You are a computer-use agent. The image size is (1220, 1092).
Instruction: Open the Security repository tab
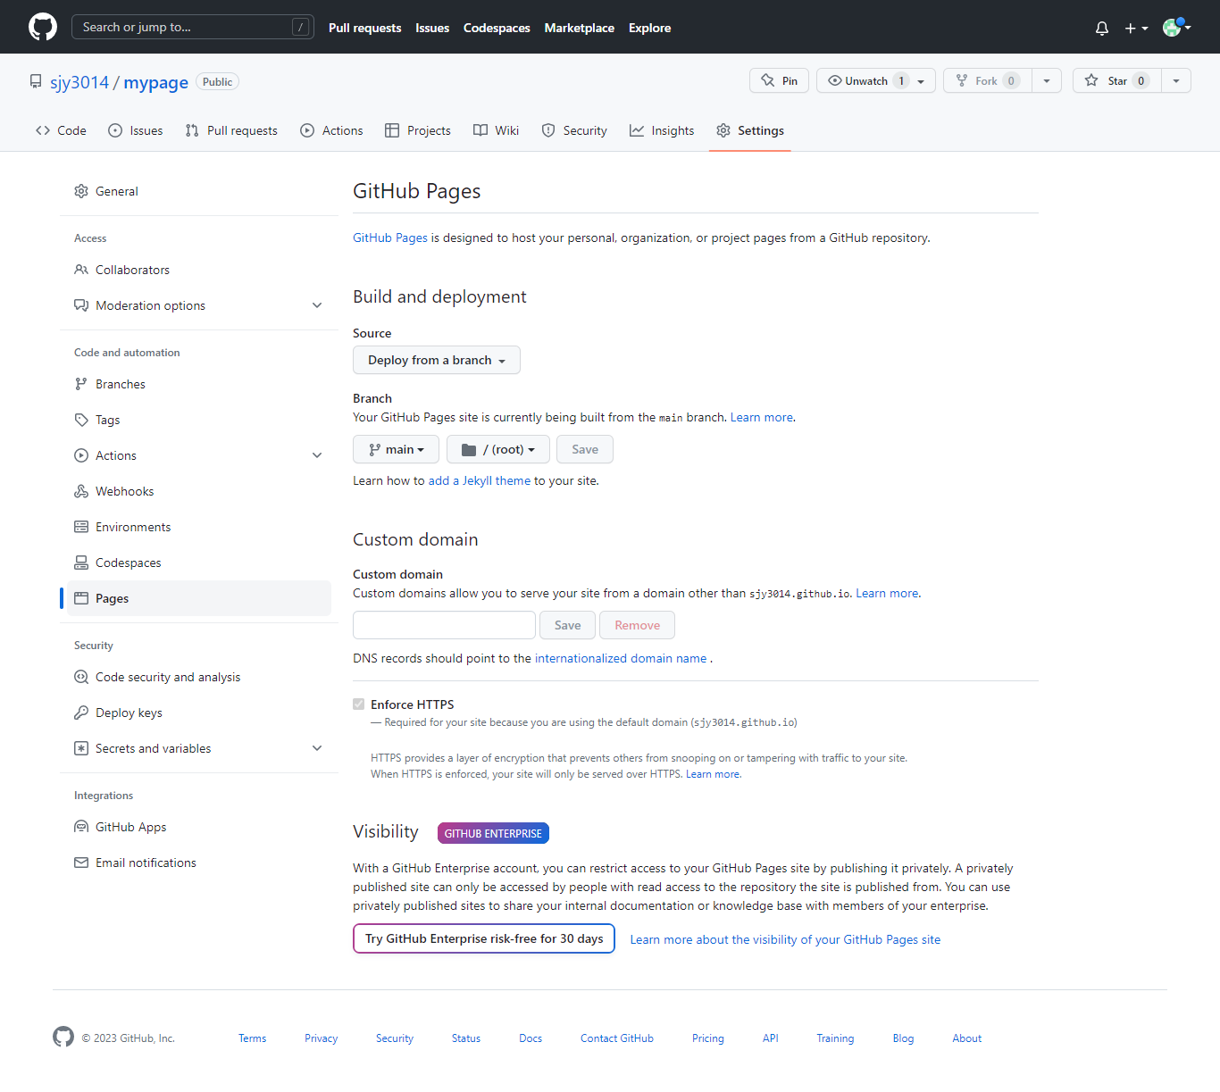[x=574, y=130]
